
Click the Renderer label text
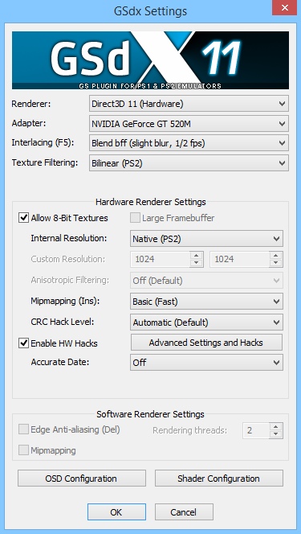tap(31, 104)
